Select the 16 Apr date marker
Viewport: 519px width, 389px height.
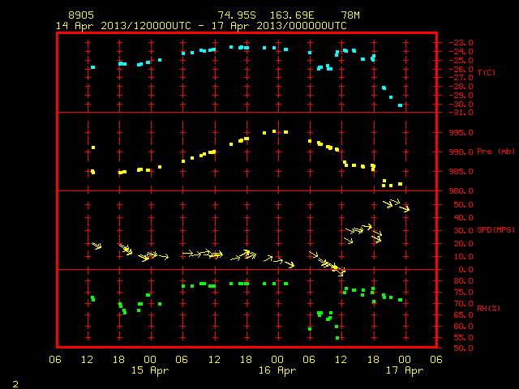(277, 370)
